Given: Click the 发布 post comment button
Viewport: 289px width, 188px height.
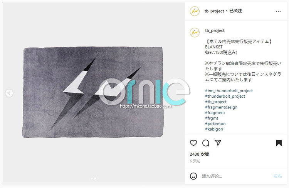Looking at the screenshot, I should [277, 176].
